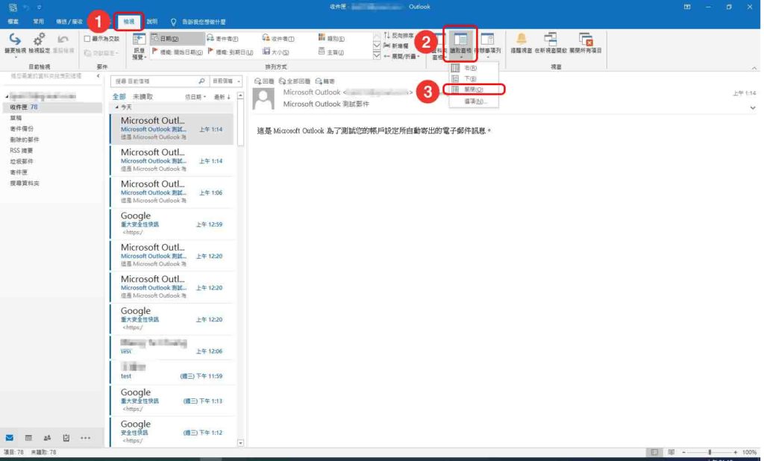Image resolution: width=764 pixels, height=461 pixels.
Task: Toggle 顯示為交談 checkbox
Action: pos(87,39)
